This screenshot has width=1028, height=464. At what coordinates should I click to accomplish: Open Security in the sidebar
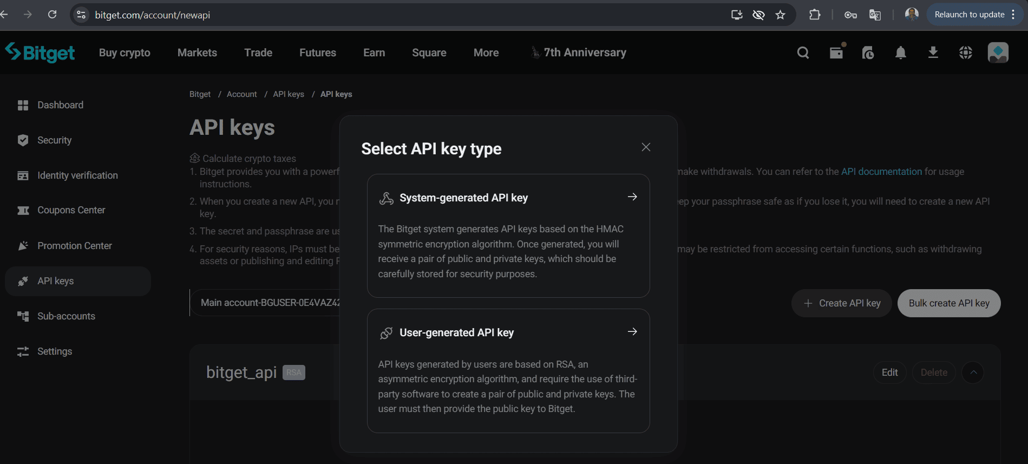(78, 140)
